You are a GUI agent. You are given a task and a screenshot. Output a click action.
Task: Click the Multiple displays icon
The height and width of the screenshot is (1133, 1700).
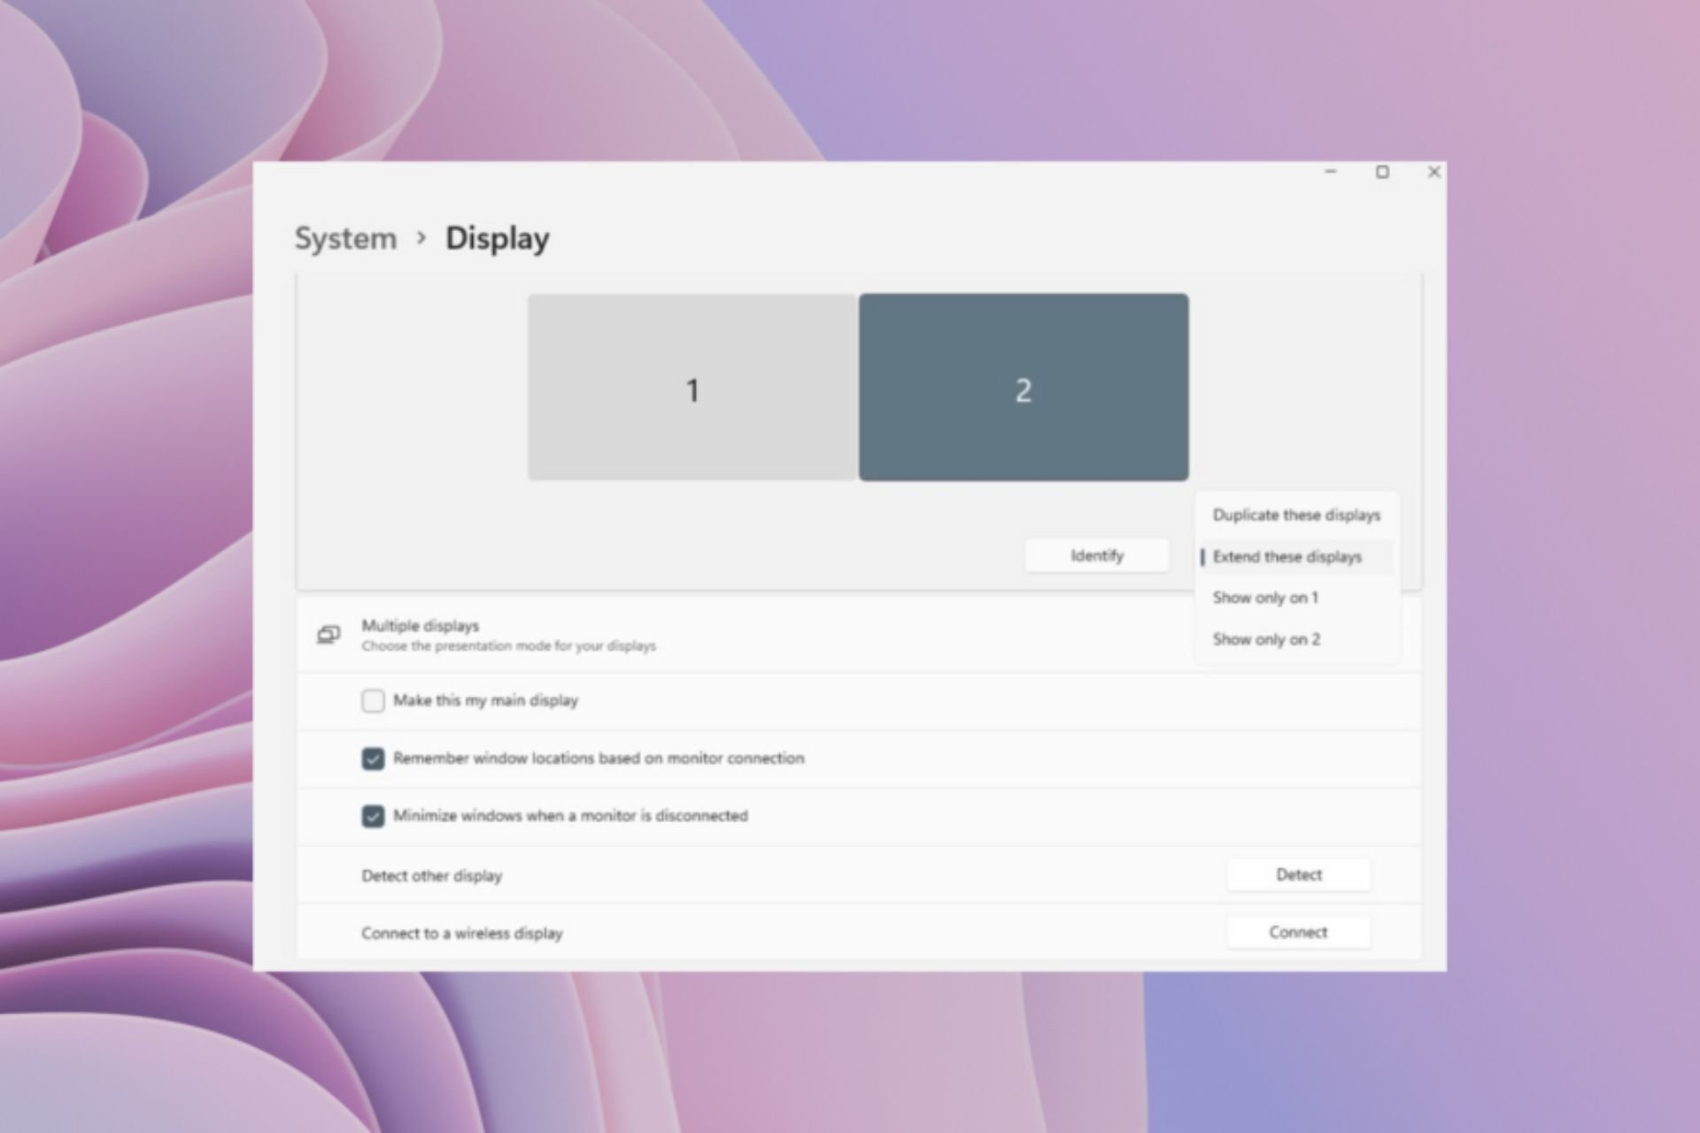tap(328, 635)
